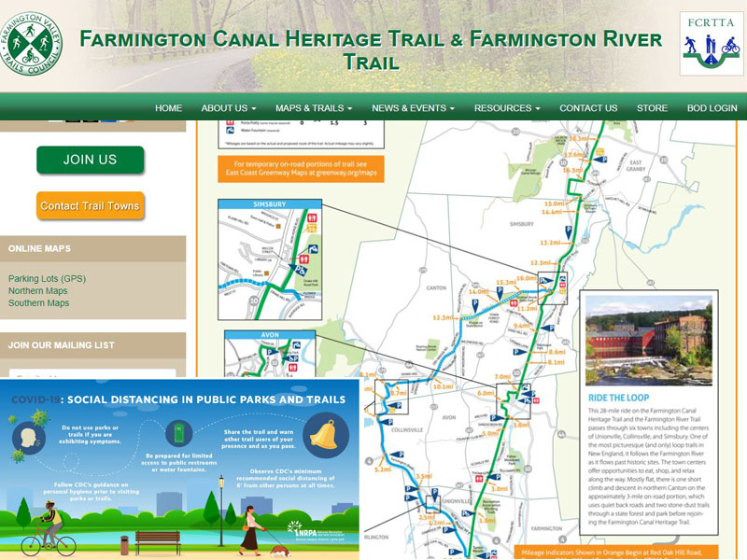Click the green porta-potty icon in banner
The image size is (747, 560).
[179, 434]
